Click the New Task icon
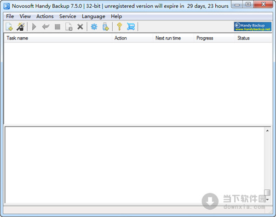This screenshot has height=217, width=276. coord(9,27)
